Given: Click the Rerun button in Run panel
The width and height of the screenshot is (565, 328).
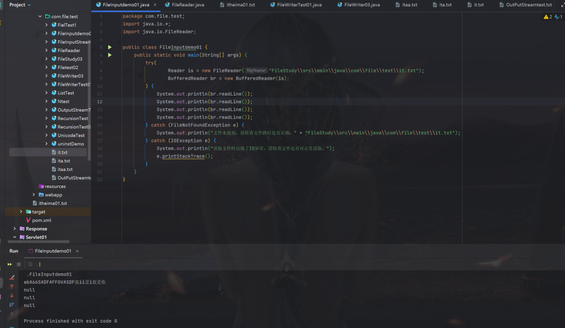Looking at the screenshot, I should 10,264.
